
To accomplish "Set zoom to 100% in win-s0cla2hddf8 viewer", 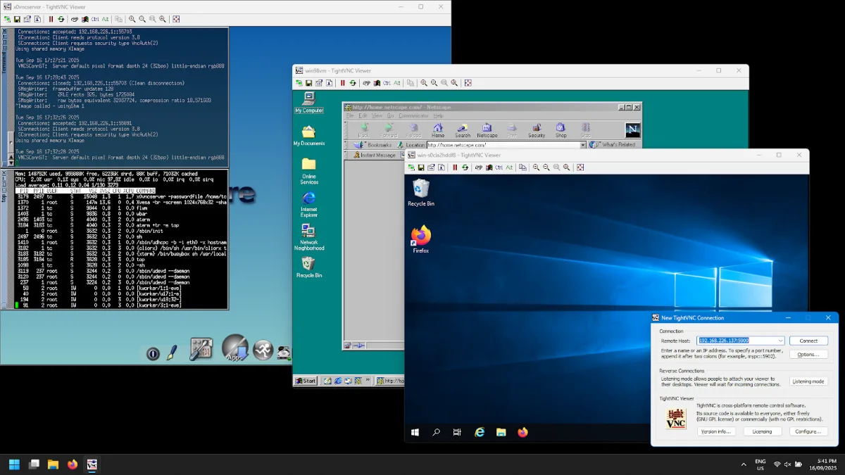I will 556,167.
